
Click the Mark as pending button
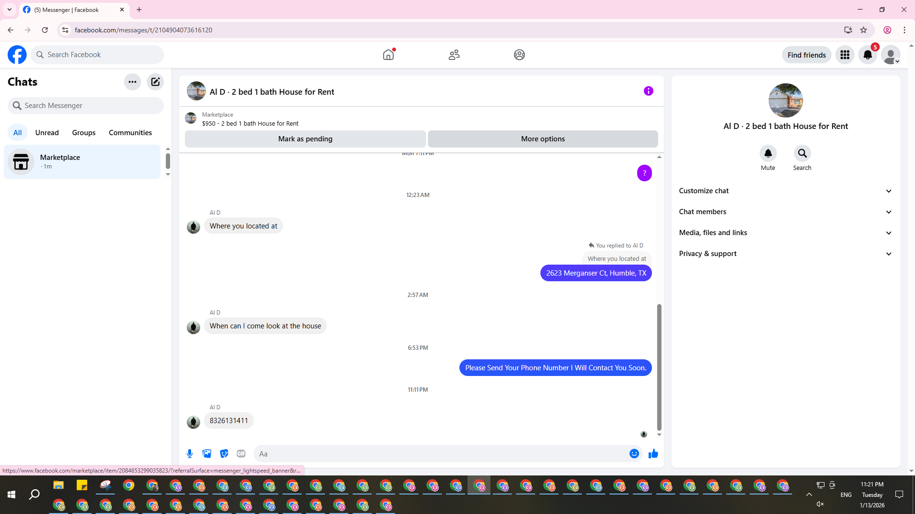(x=305, y=139)
